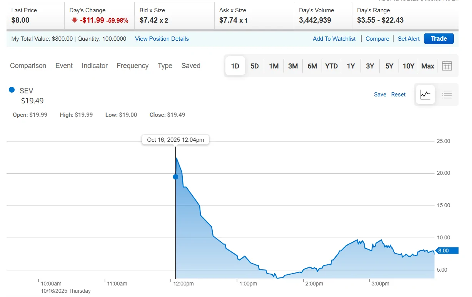Open the Frequency dropdown
This screenshot has height=297, width=472.
pos(132,66)
